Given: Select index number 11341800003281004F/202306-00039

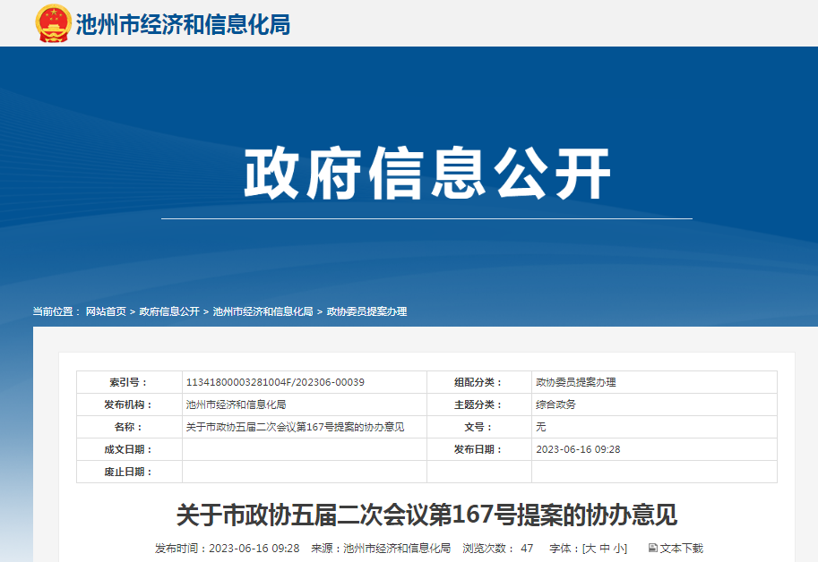Looking at the screenshot, I should pos(275,382).
